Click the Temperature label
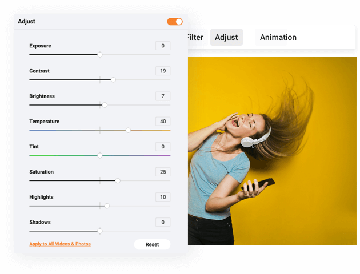360x274 pixels. click(45, 121)
